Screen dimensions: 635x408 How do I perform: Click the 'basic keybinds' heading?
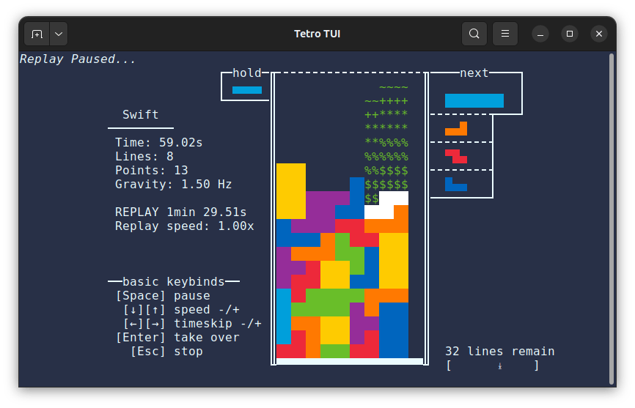[173, 281]
